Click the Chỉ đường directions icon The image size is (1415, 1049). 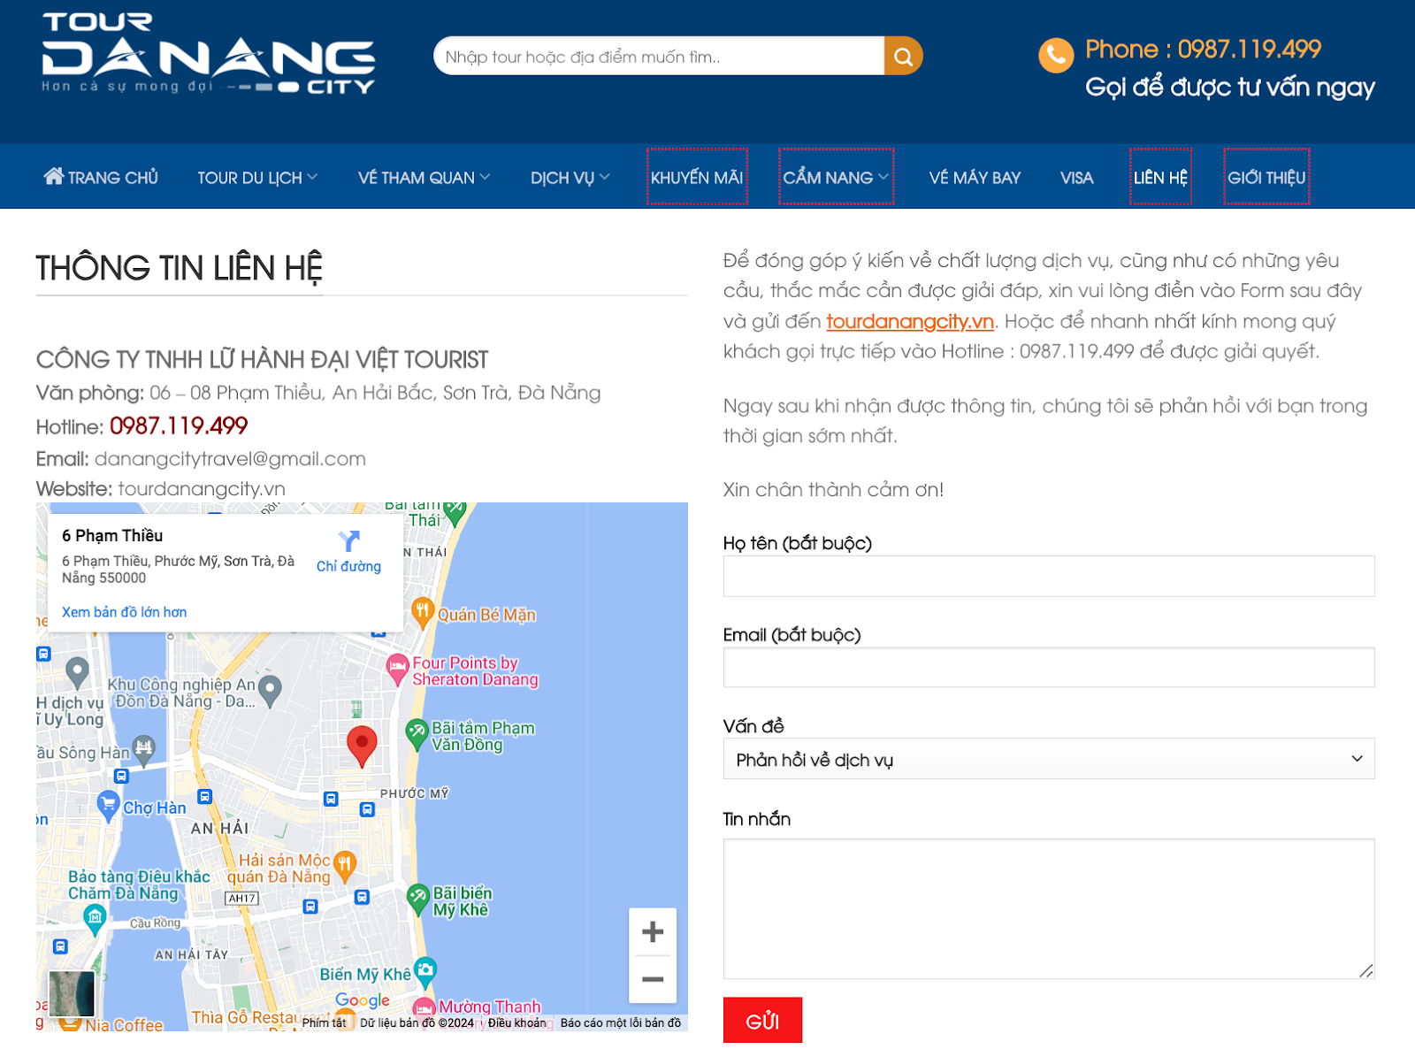click(x=349, y=540)
